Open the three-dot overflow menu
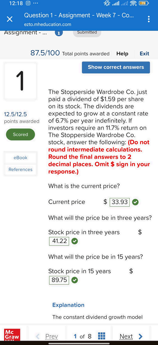This screenshot has width=158, height=345. [149, 19]
